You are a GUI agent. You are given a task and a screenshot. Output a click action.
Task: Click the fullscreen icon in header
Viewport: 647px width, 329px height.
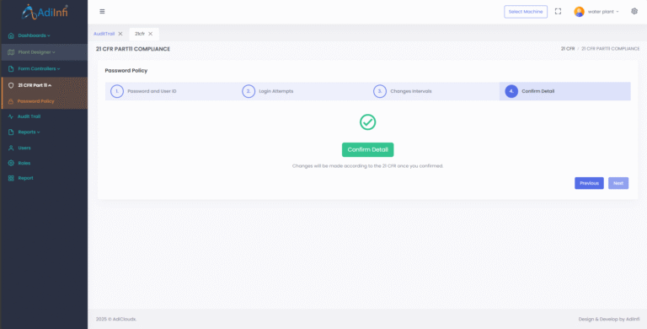coord(558,12)
